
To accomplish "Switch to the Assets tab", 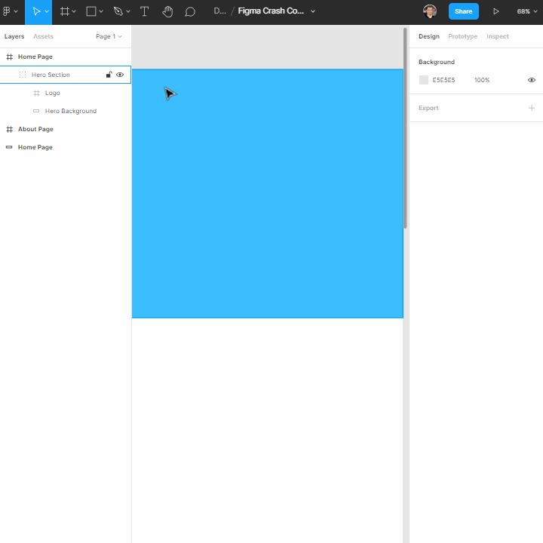I will coord(43,36).
